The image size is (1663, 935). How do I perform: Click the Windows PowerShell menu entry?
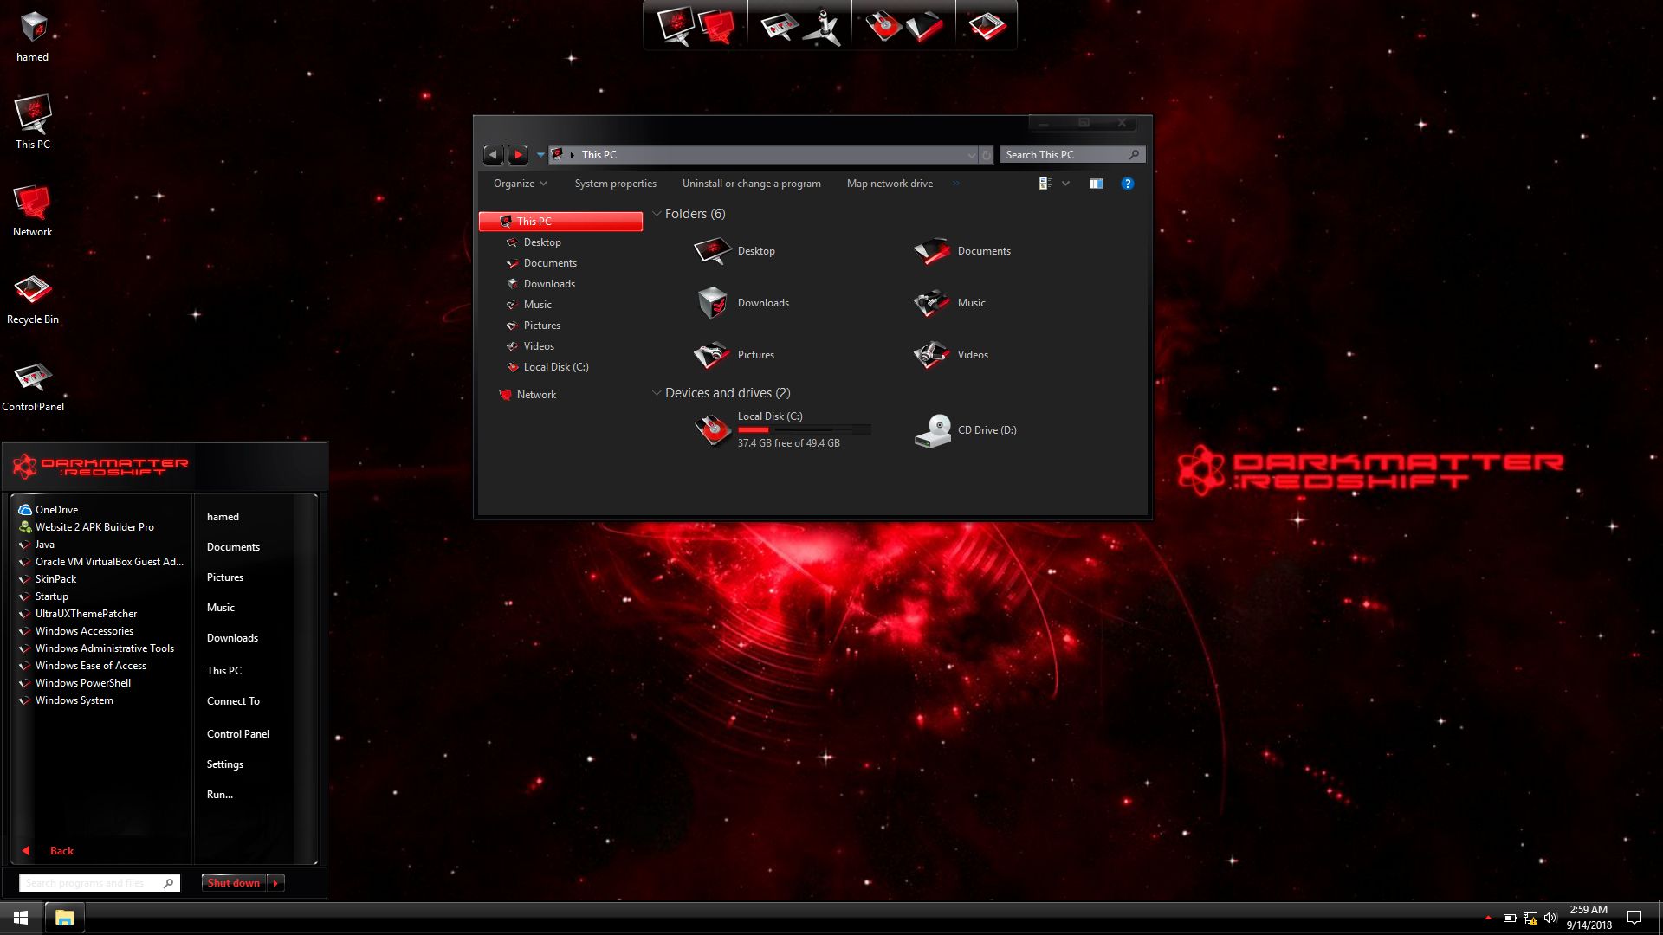(83, 681)
